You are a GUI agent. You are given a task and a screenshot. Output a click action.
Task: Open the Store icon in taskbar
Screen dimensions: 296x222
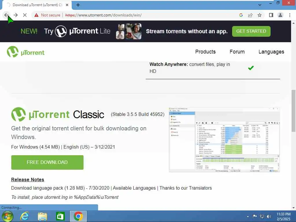[60, 216]
